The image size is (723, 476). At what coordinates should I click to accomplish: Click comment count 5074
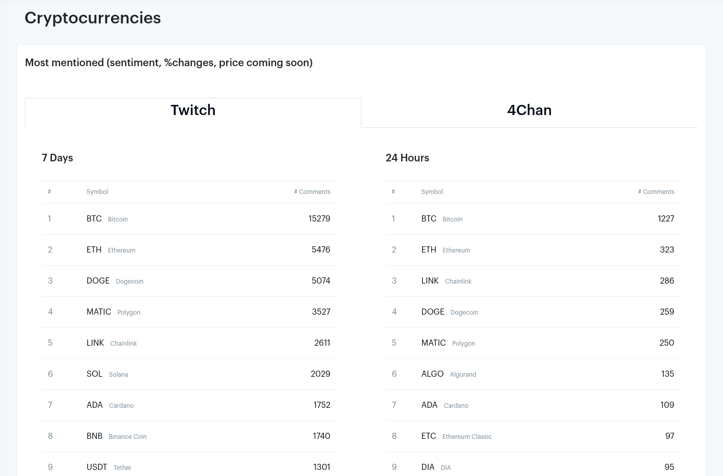[321, 281]
